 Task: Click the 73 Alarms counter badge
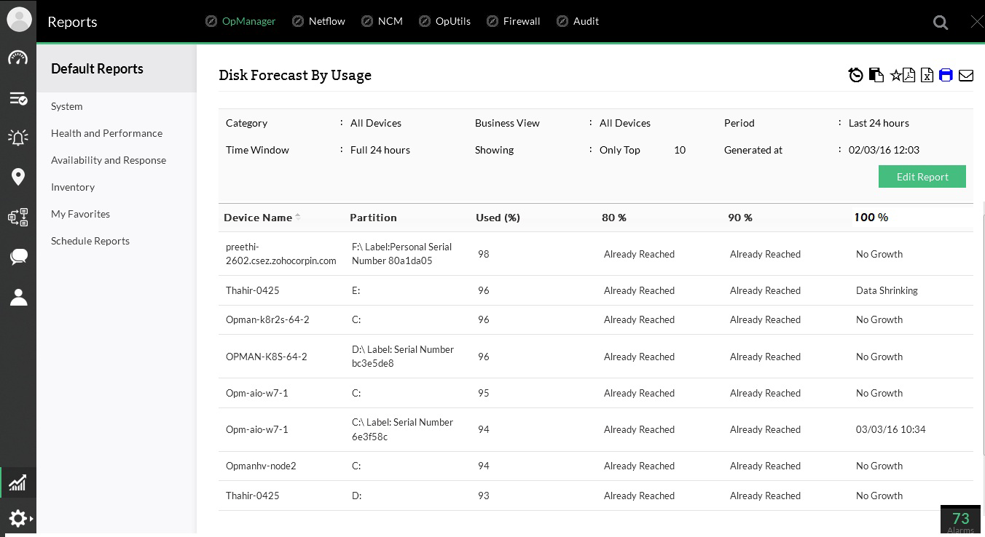click(x=960, y=520)
